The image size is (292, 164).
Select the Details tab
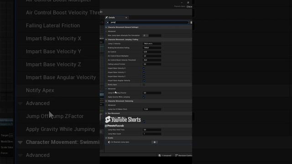117,17
